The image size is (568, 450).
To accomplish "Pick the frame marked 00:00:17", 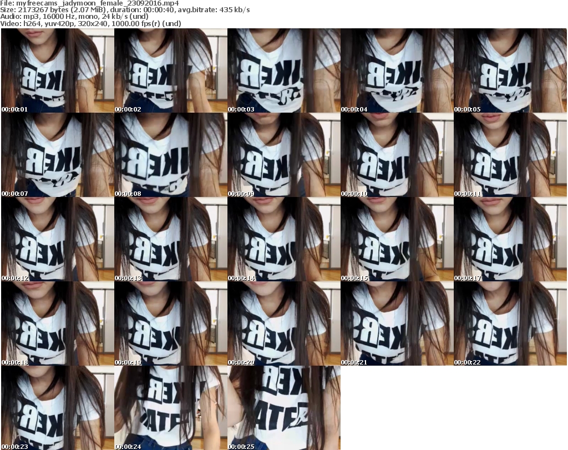I will point(510,239).
